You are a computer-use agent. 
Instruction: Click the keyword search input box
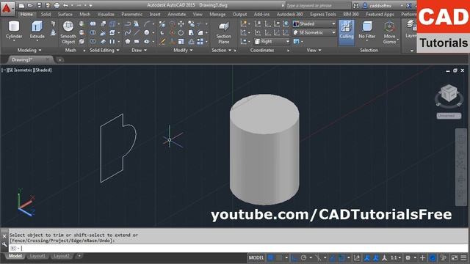pyautogui.click(x=318, y=6)
